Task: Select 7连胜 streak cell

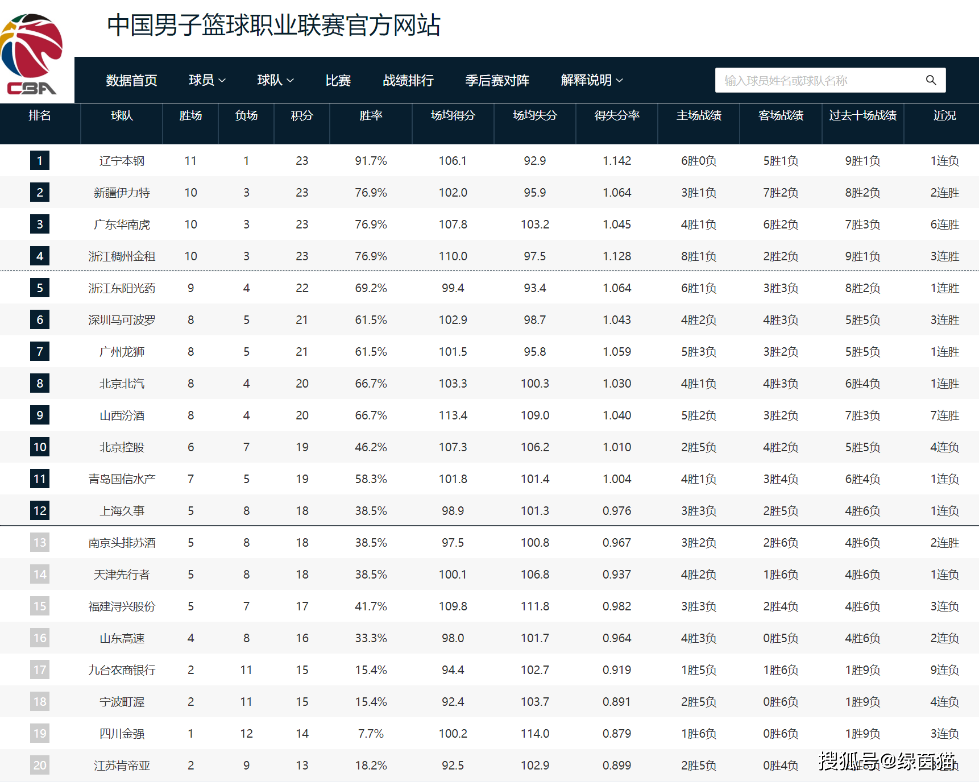Action: coord(944,415)
